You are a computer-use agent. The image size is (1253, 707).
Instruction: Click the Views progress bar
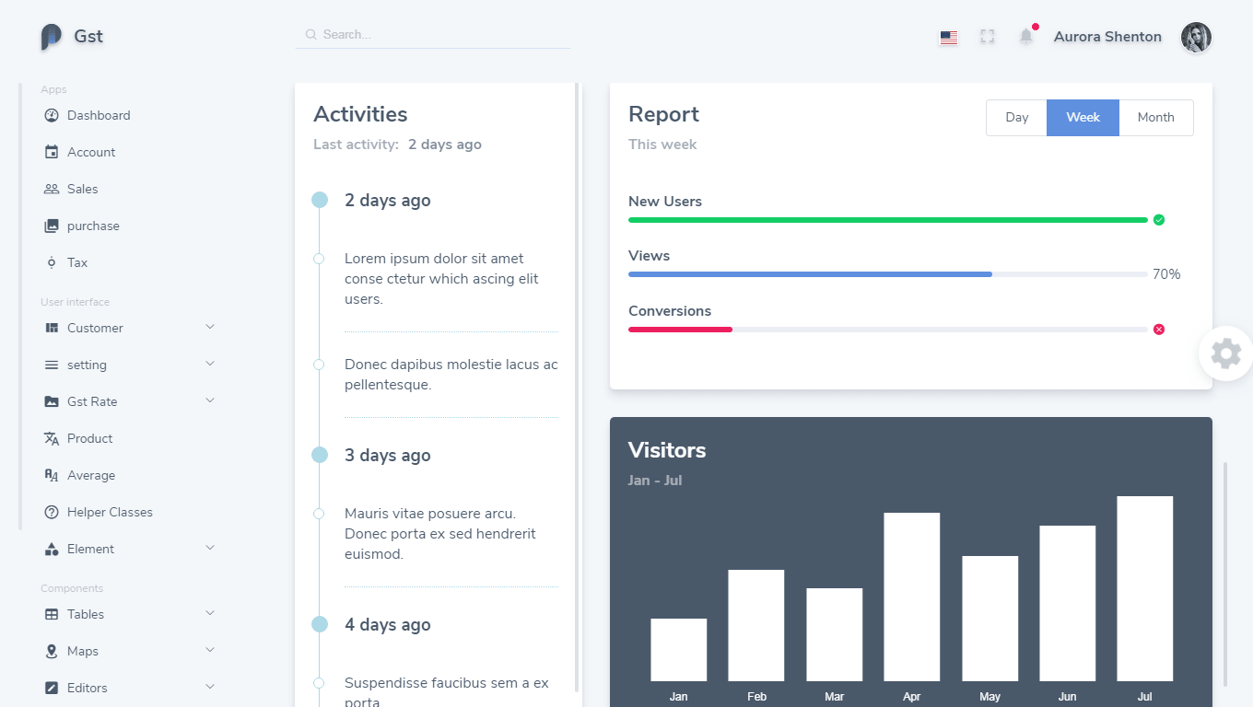click(888, 274)
